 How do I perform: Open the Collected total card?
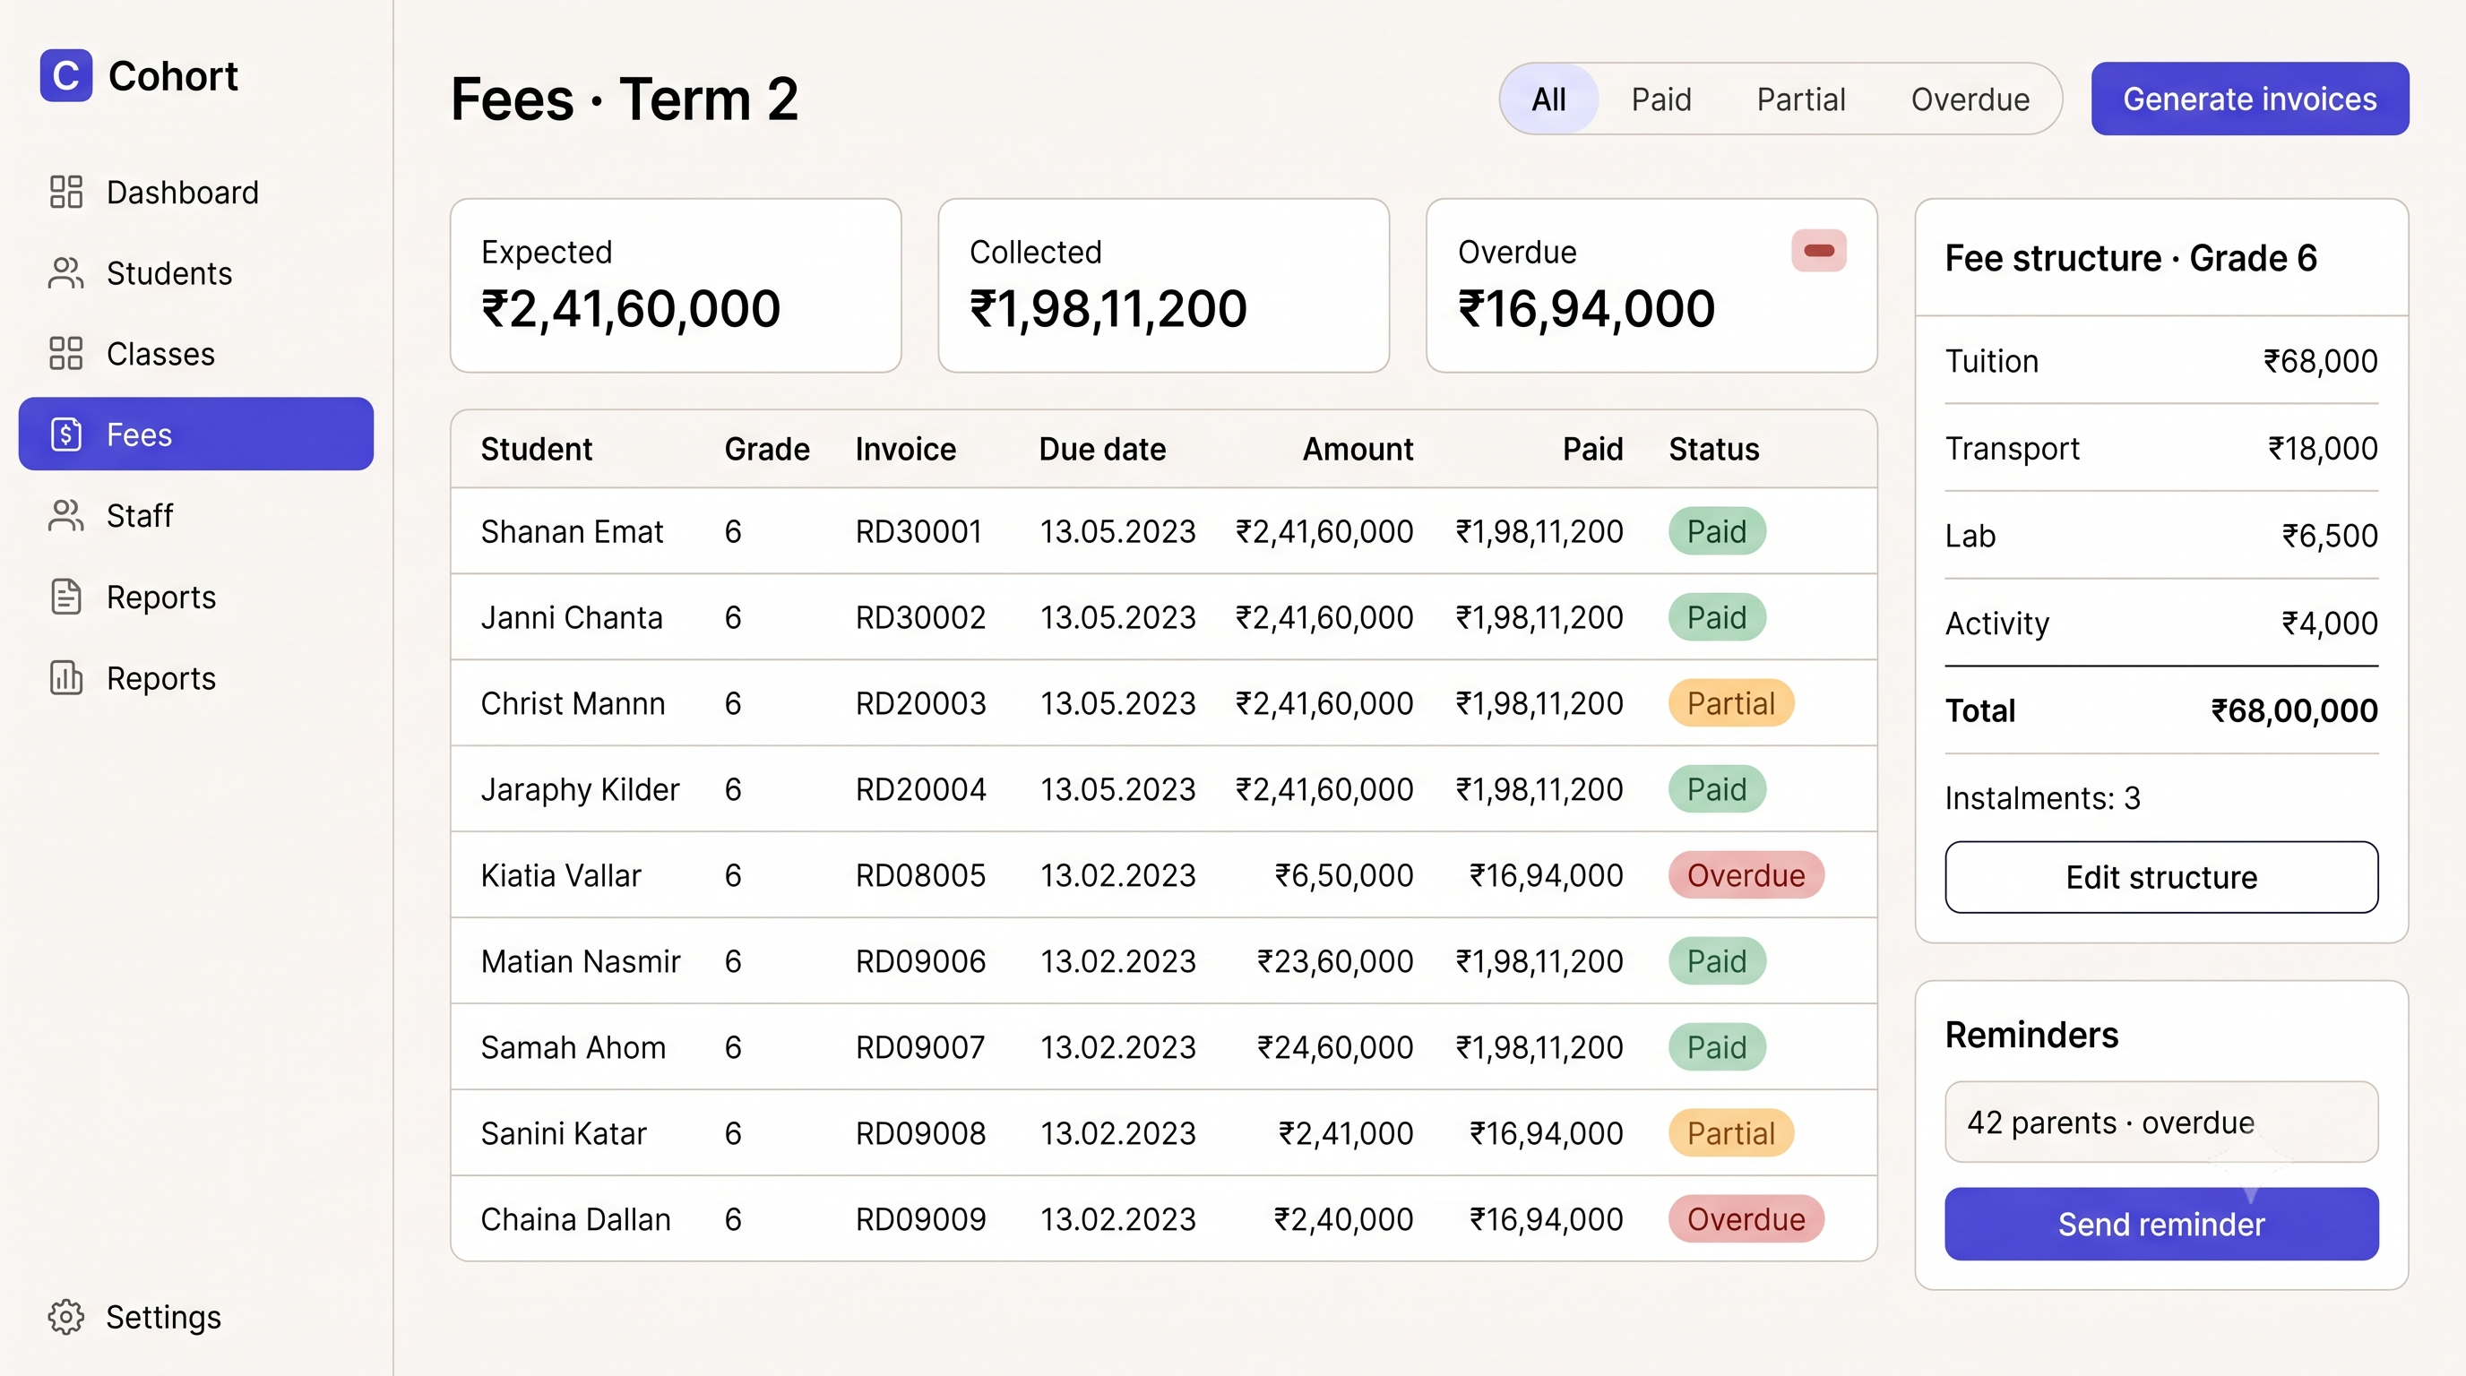click(x=1163, y=285)
